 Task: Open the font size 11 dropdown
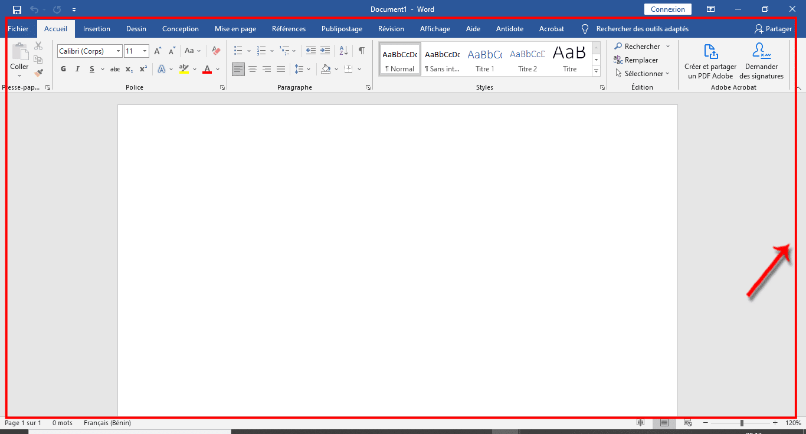[145, 51]
